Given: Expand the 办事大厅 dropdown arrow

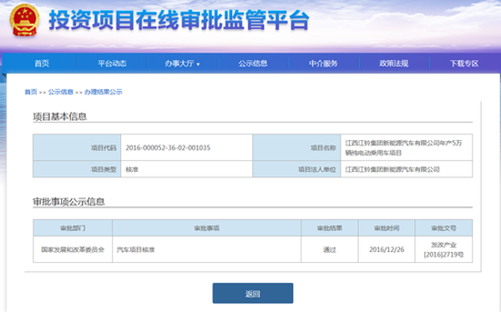Looking at the screenshot, I should [198, 64].
